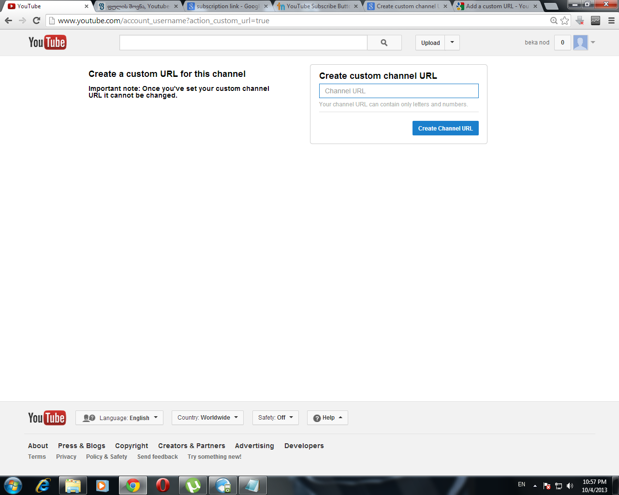The width and height of the screenshot is (619, 495).
Task: Open the About footer link
Action: click(x=38, y=446)
